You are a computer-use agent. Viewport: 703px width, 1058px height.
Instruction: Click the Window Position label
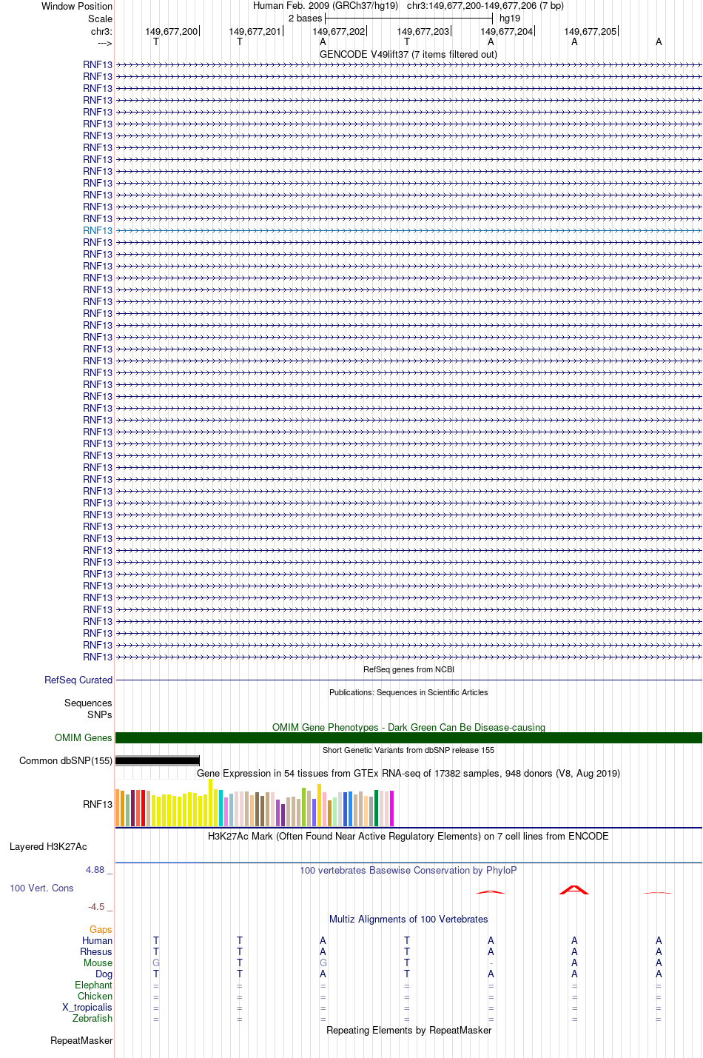click(77, 6)
